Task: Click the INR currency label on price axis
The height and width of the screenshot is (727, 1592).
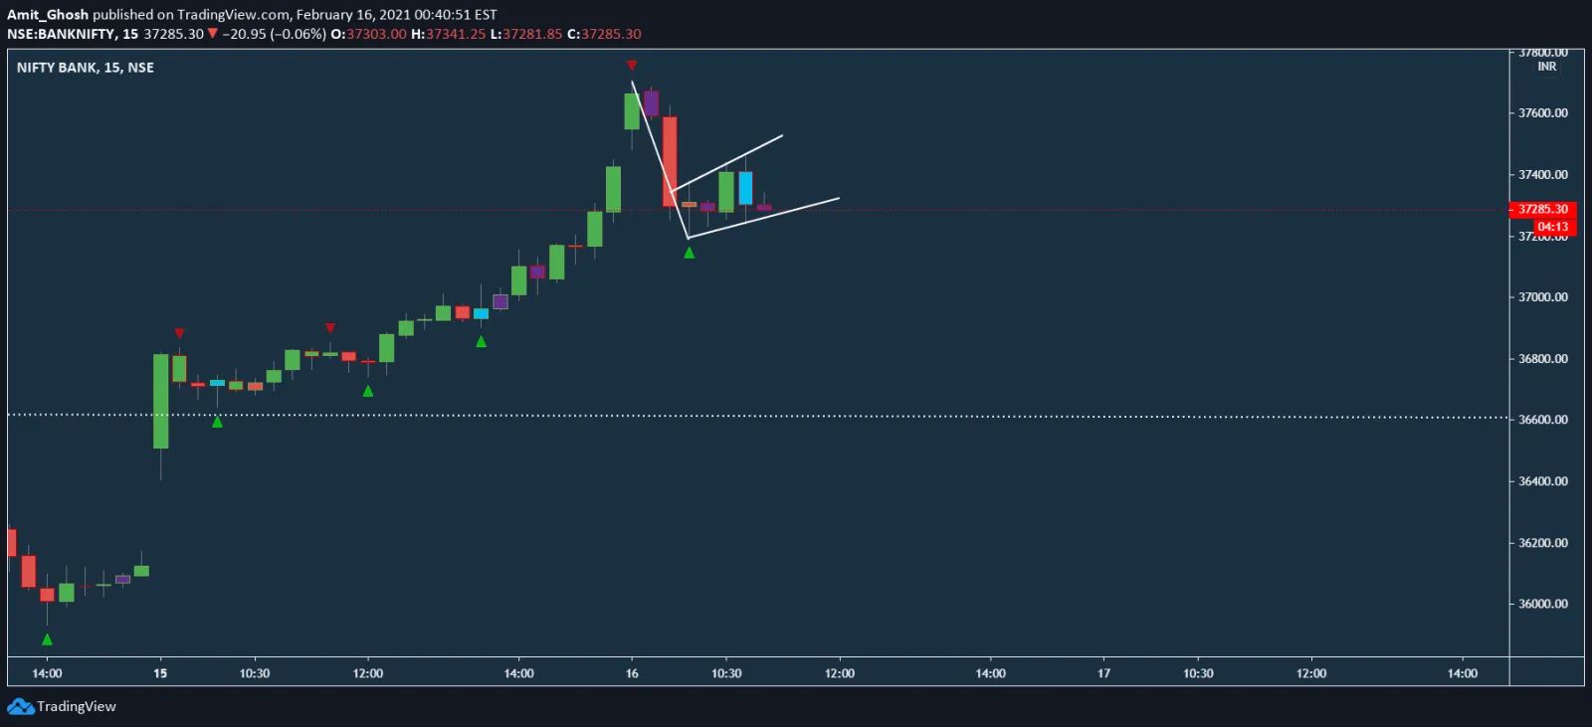Action: tap(1546, 67)
